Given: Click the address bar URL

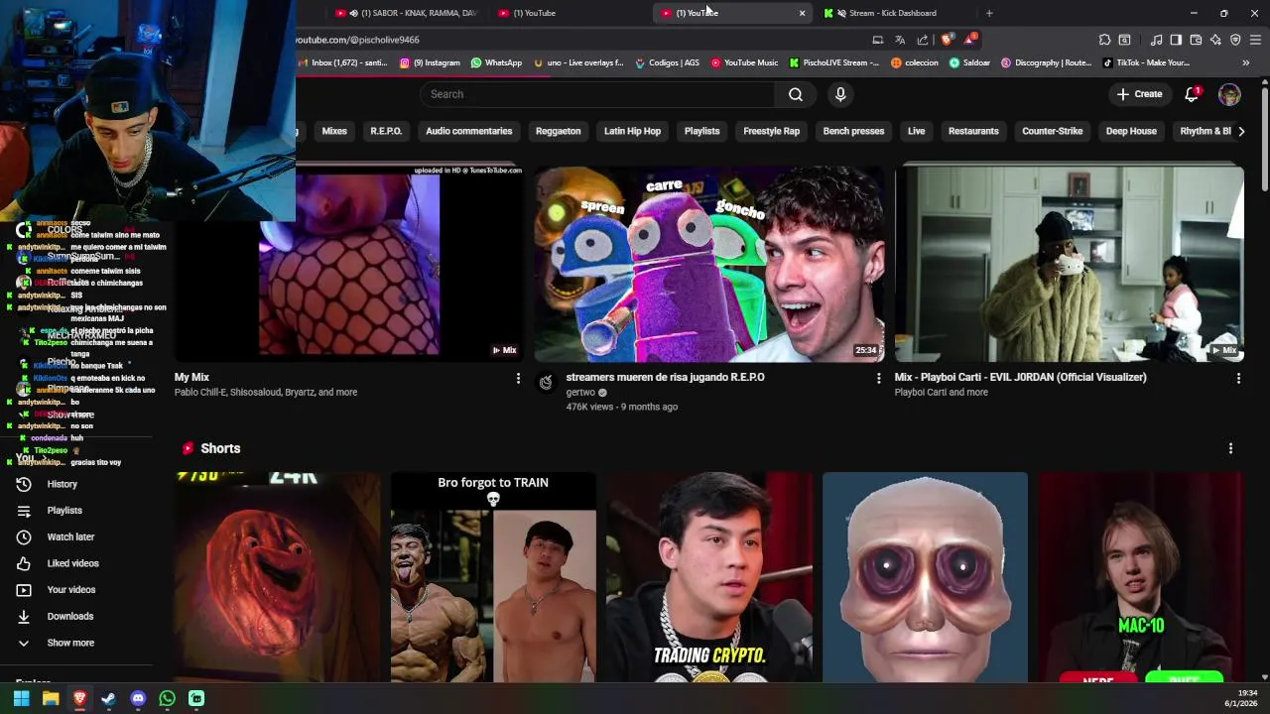Looking at the screenshot, I should pyautogui.click(x=357, y=40).
